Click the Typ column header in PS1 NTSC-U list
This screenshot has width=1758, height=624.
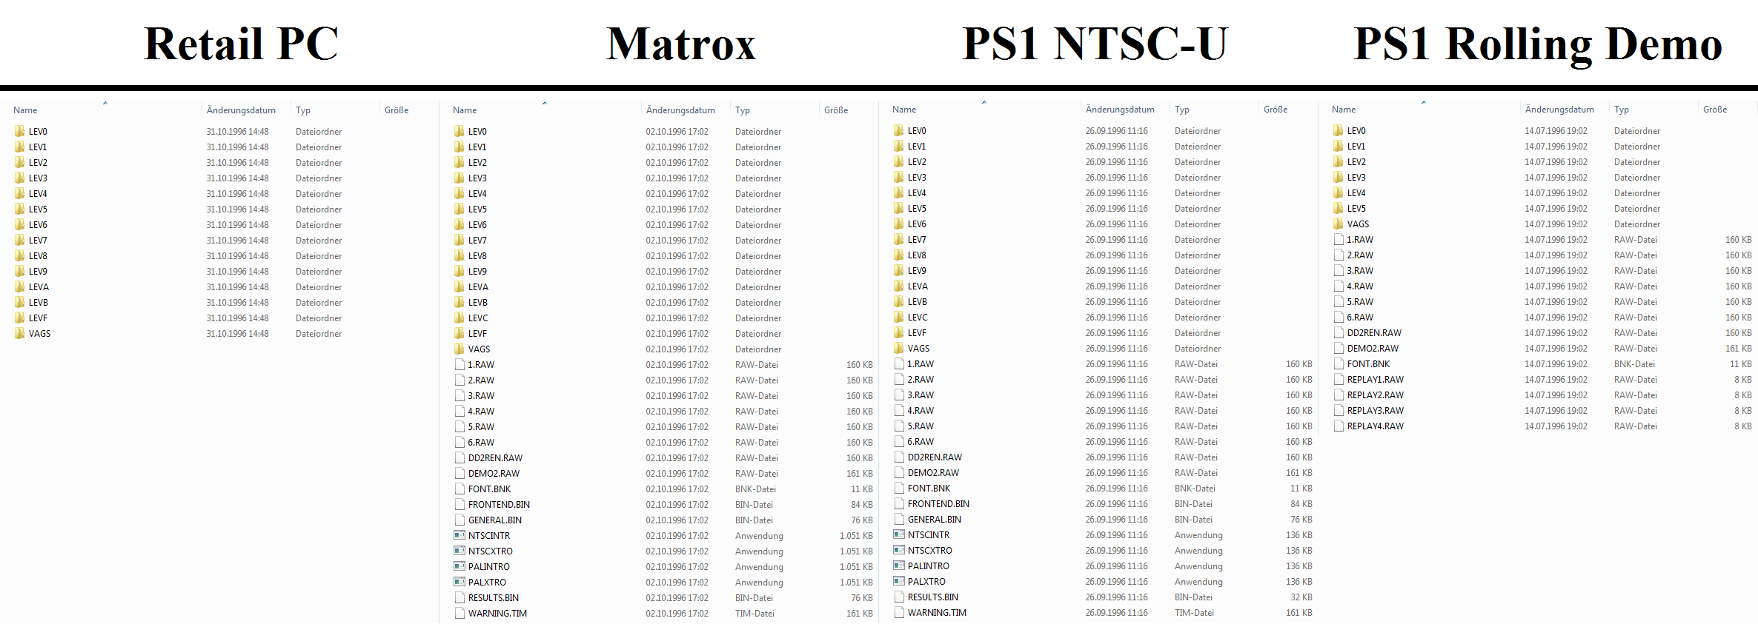(1182, 110)
